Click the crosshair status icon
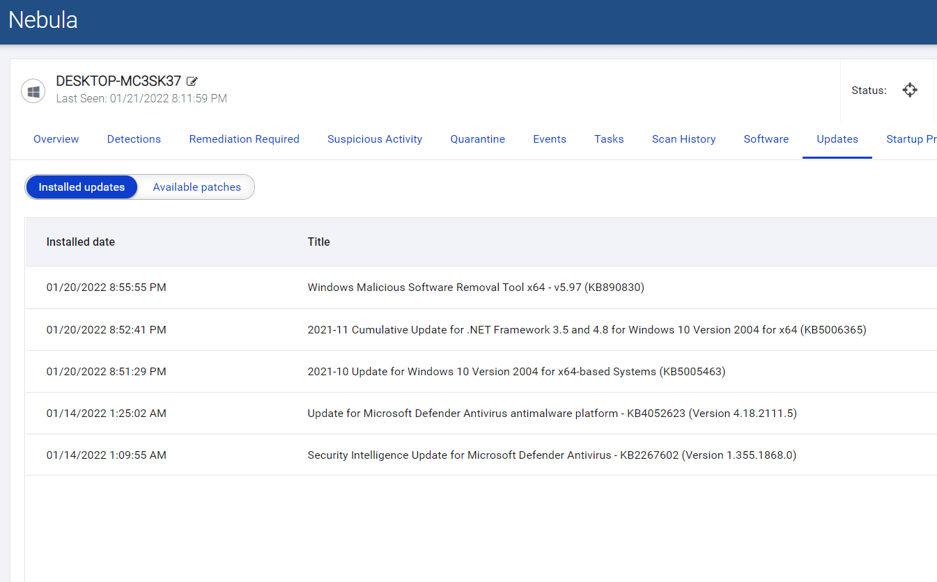The height and width of the screenshot is (582, 937). click(910, 91)
